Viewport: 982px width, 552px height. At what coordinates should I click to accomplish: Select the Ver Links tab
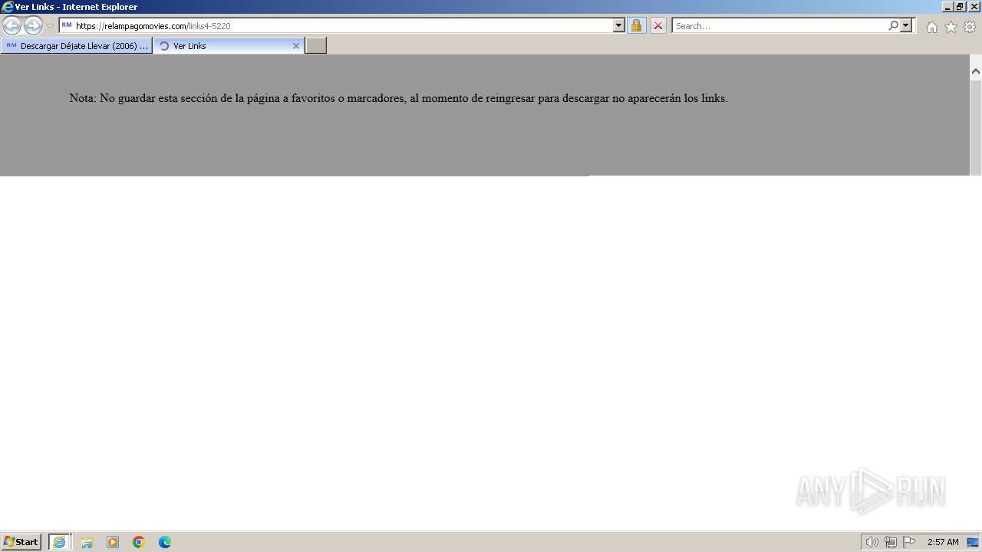(x=229, y=46)
